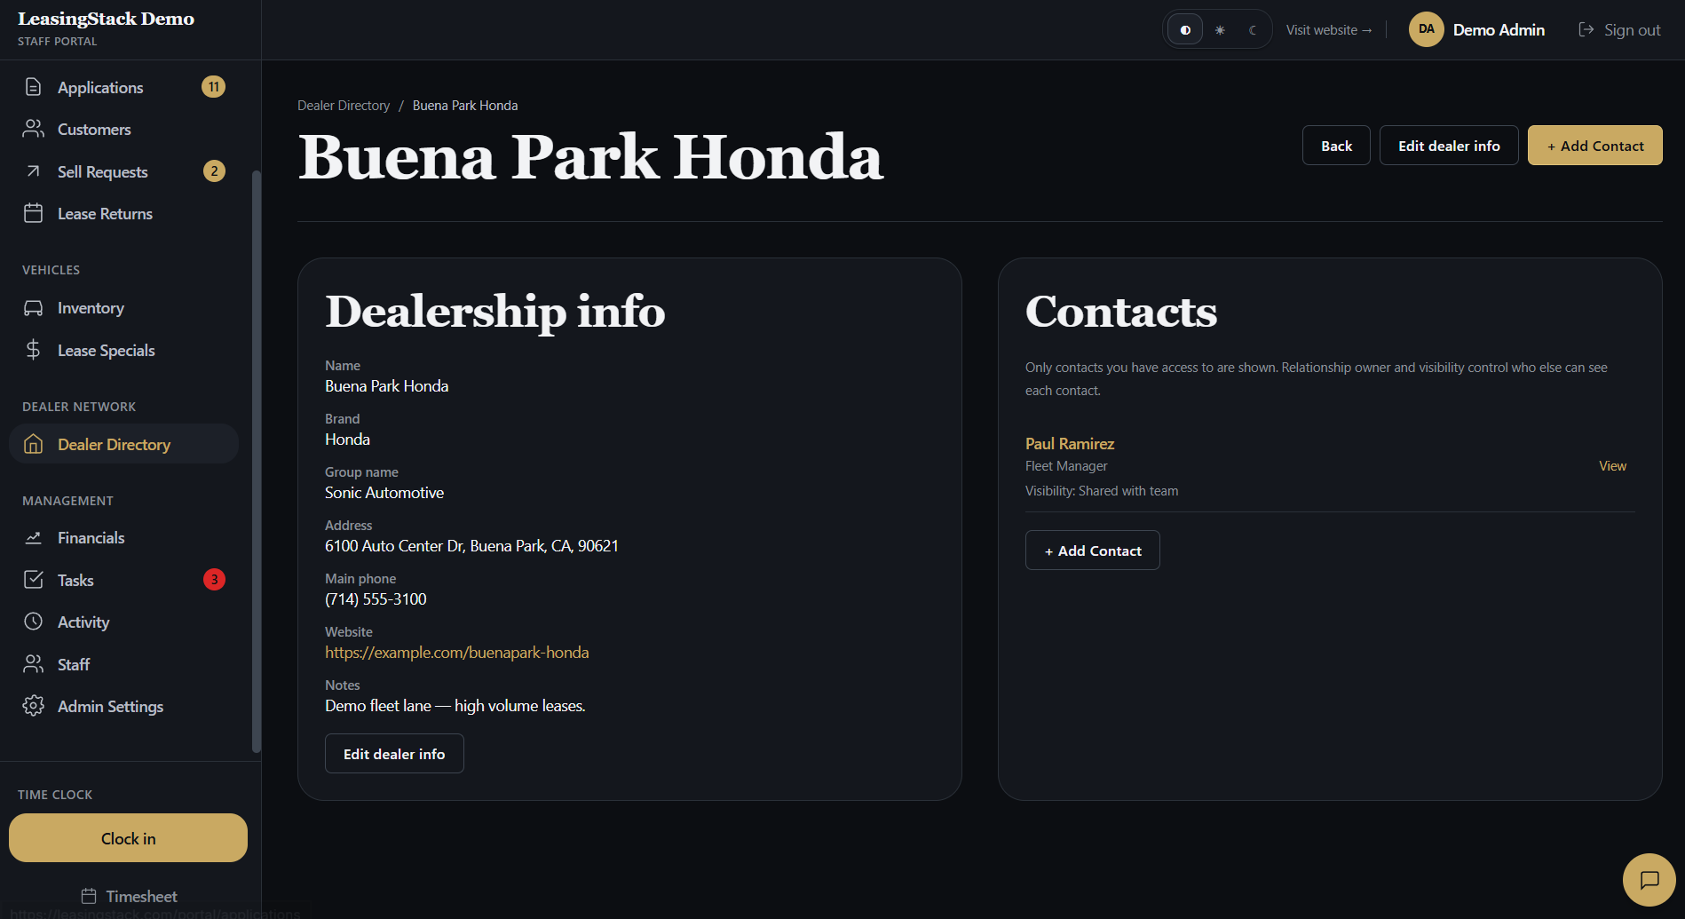Click the DA user avatar

coord(1427,29)
